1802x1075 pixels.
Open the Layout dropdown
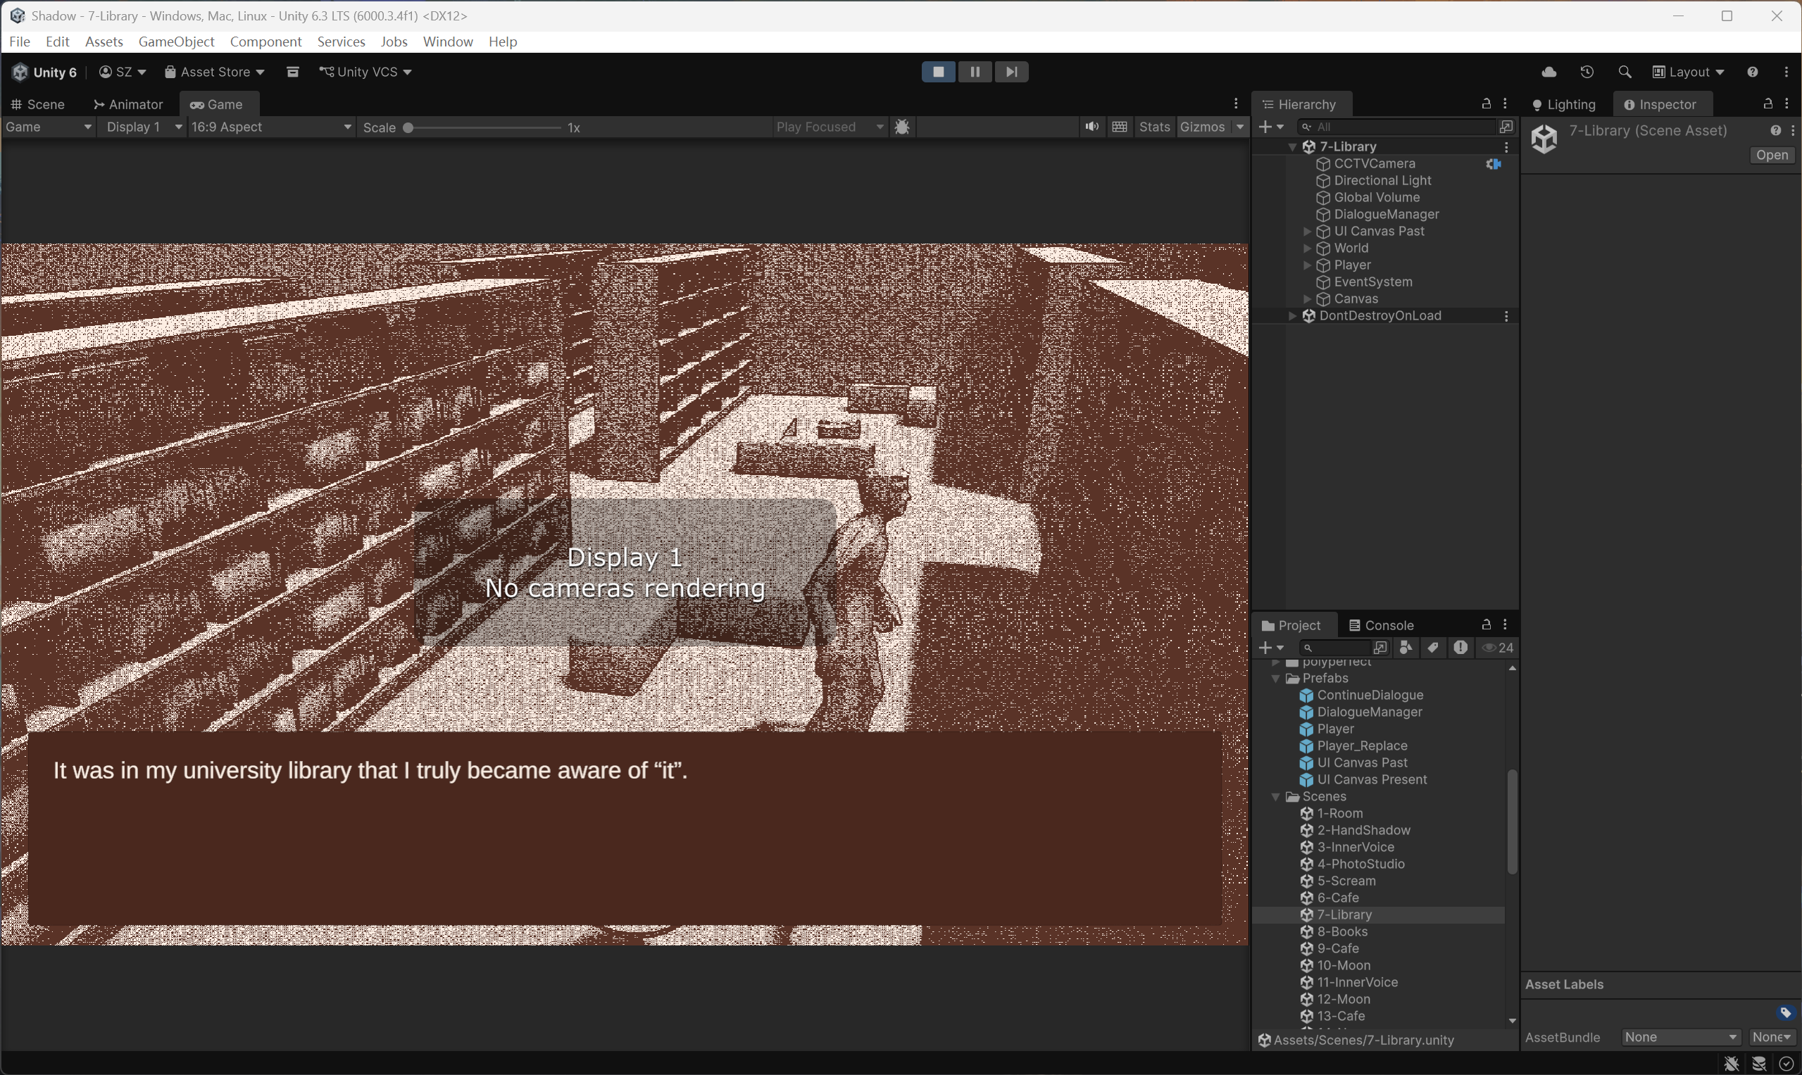coord(1688,72)
